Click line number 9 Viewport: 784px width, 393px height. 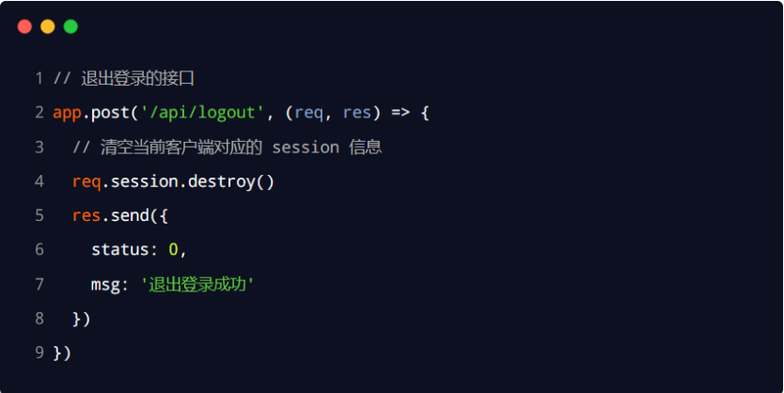(x=39, y=353)
